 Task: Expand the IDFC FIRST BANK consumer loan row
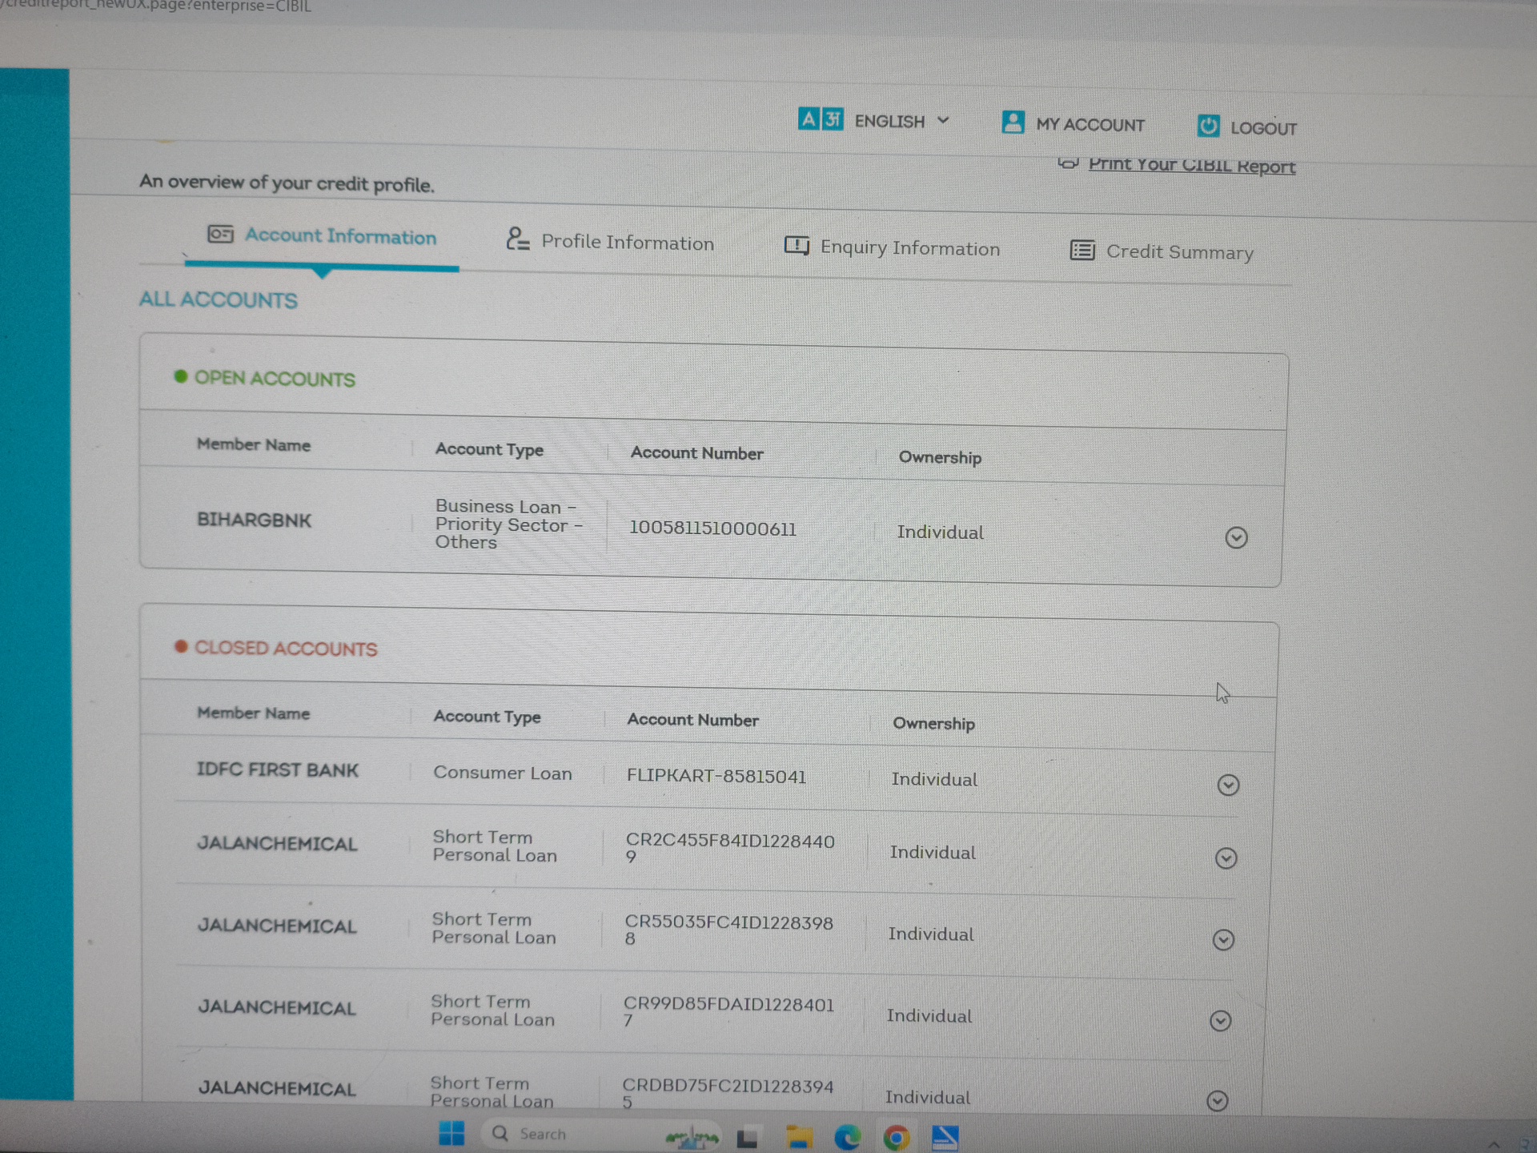pyautogui.click(x=1228, y=785)
